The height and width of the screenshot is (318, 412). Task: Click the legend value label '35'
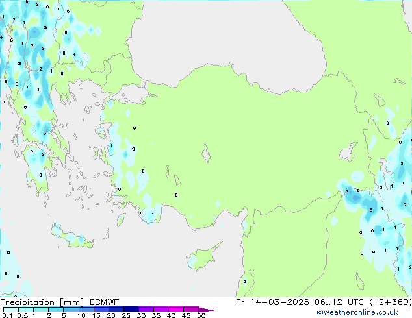(x=156, y=315)
